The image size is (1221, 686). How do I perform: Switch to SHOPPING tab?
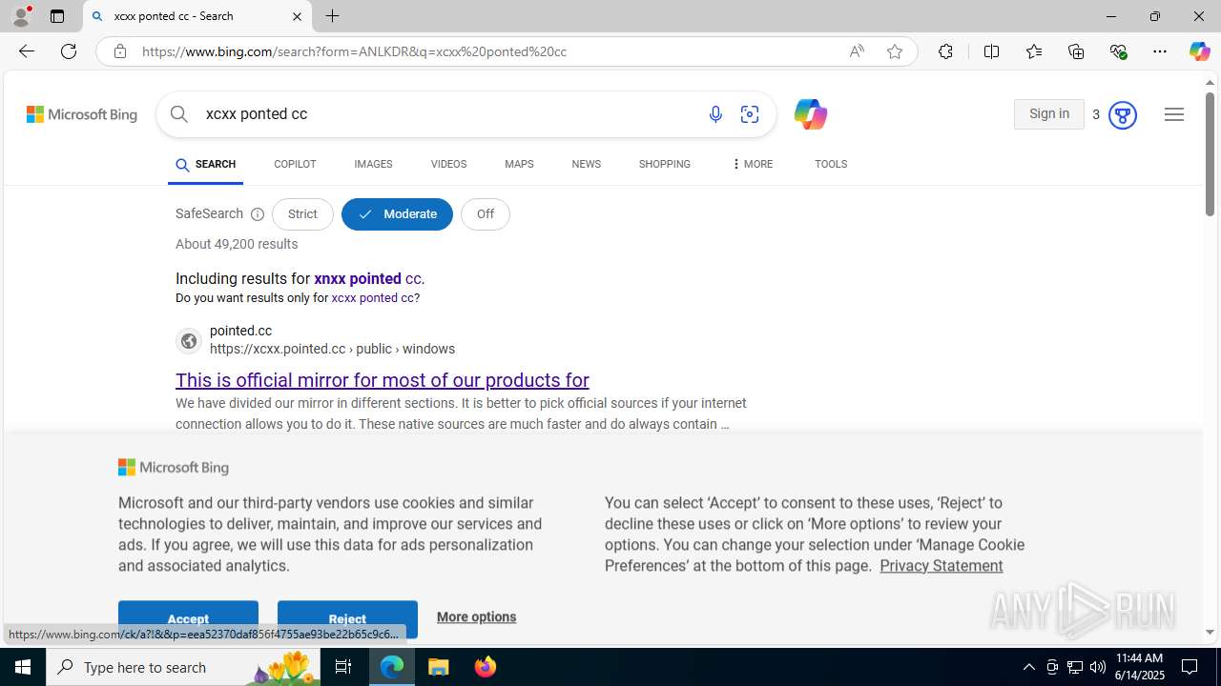[665, 164]
